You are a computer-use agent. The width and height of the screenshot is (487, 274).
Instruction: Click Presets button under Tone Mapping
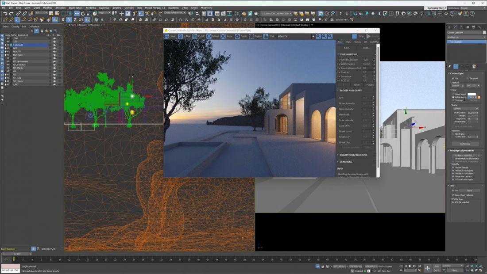point(370,85)
